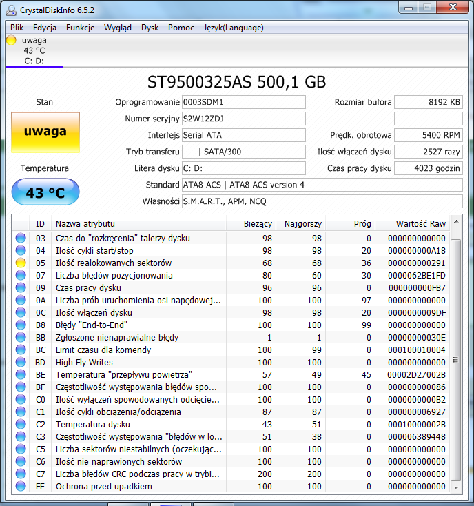Click the Rozmiar bufora value 8192 KB

[429, 102]
